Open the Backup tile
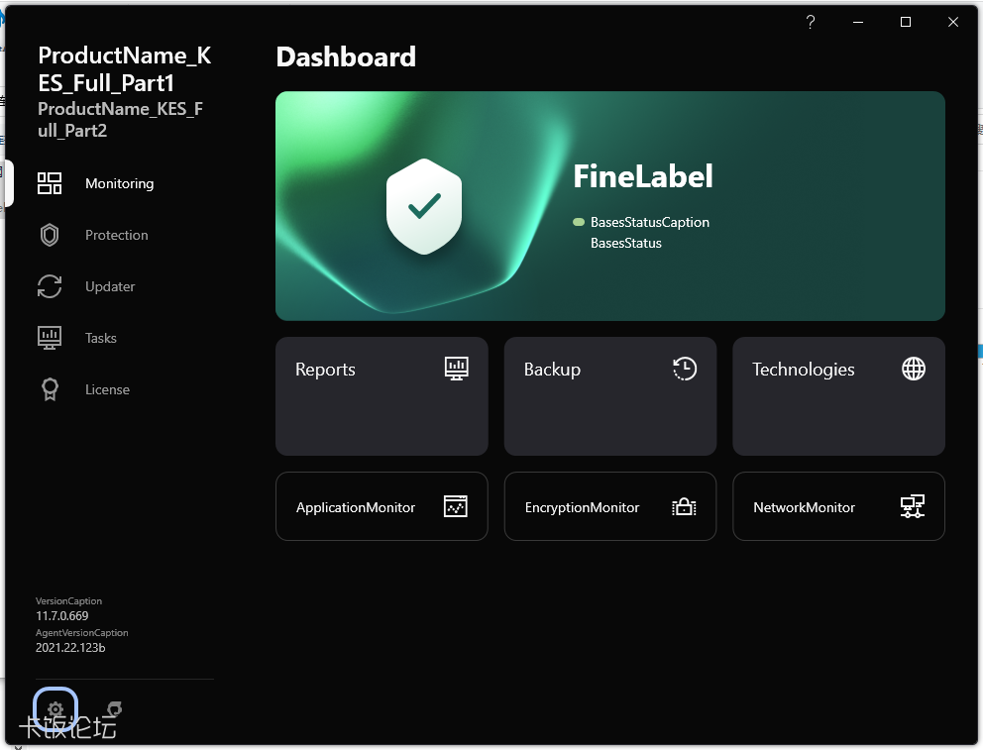The height and width of the screenshot is (750, 983). point(610,396)
